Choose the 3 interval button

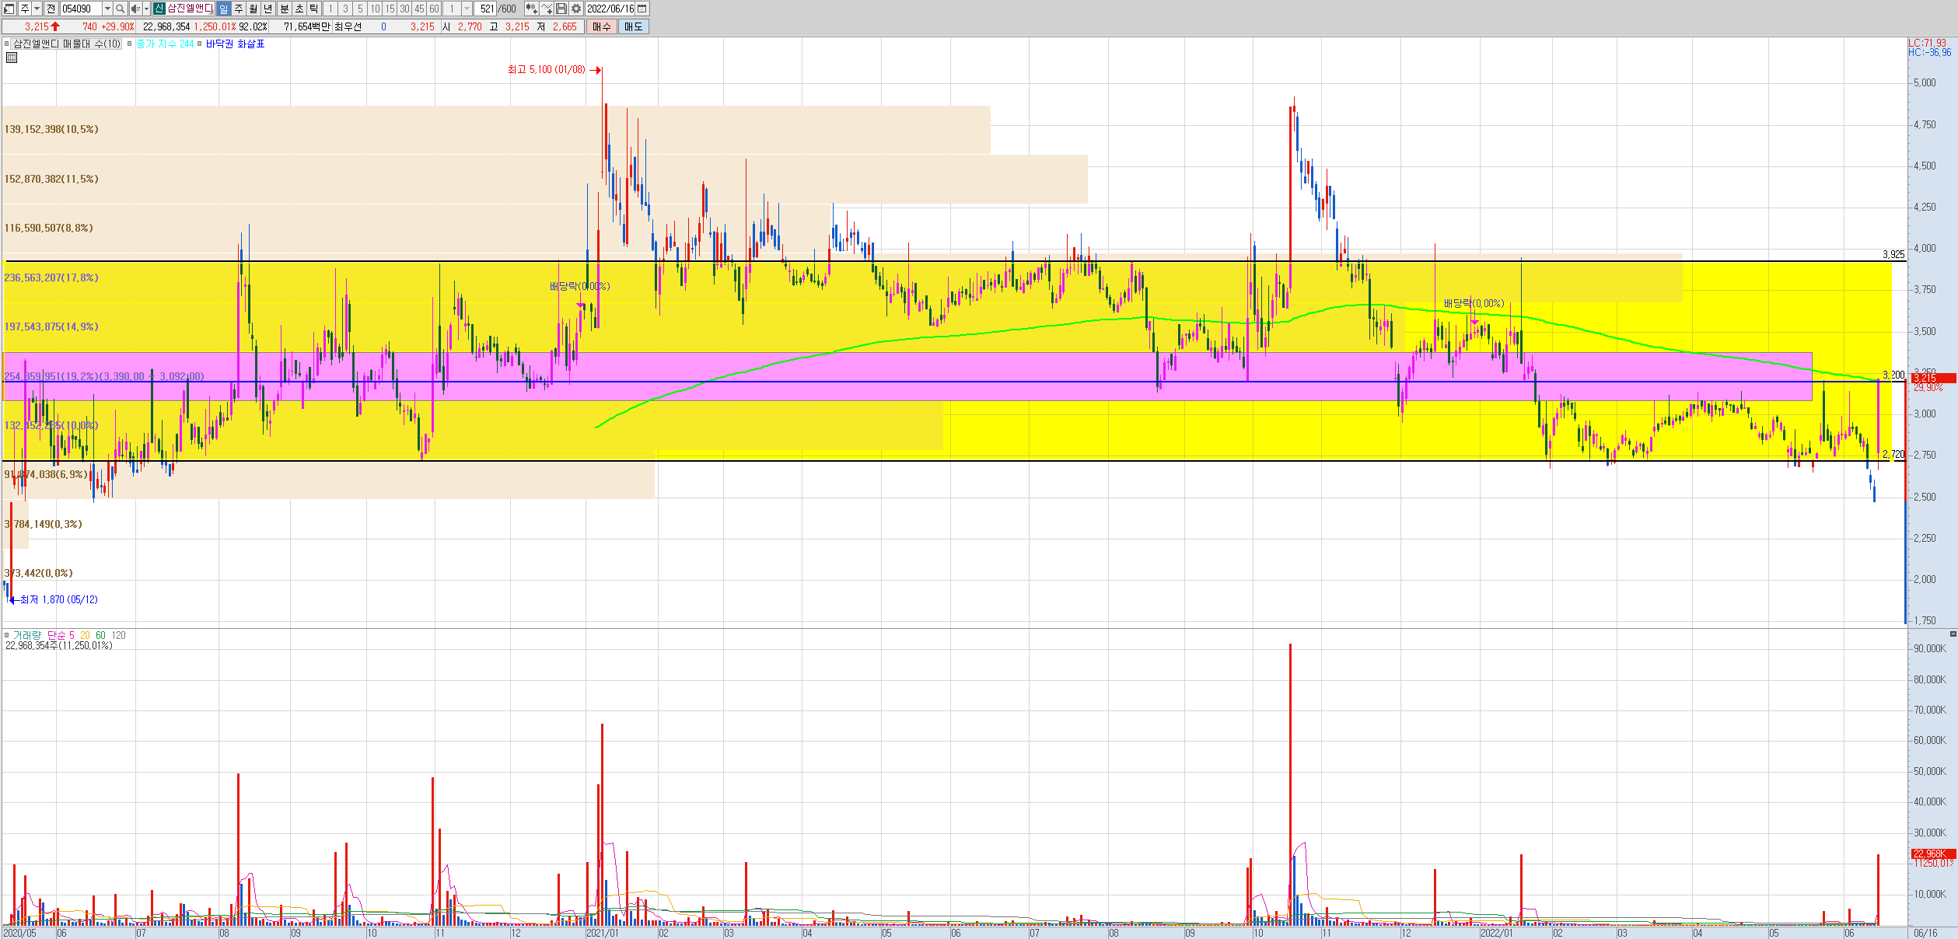[345, 9]
